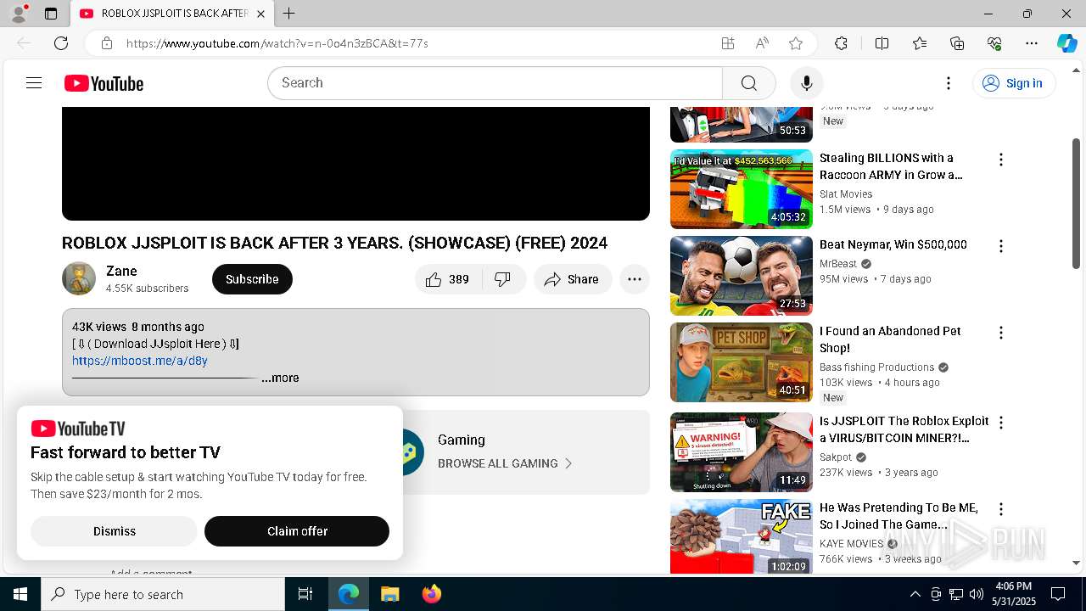Viewport: 1086px width, 611px height.
Task: Toggle Edge split screen
Action: tap(882, 43)
